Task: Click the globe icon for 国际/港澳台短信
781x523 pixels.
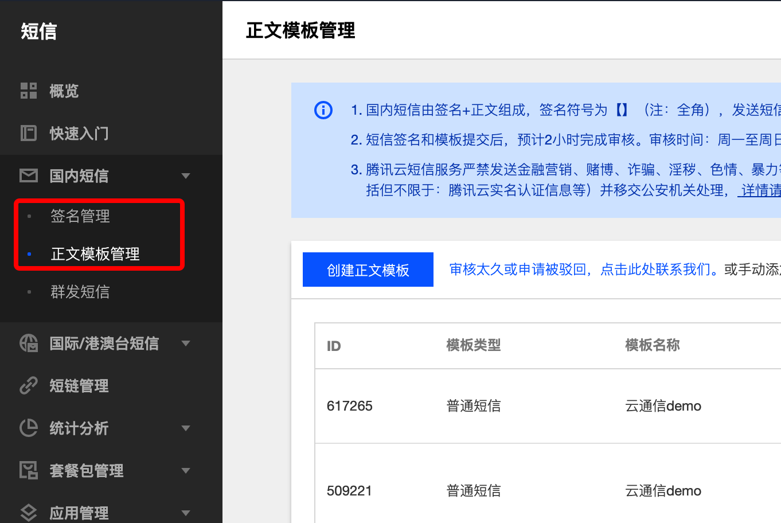Action: point(29,343)
